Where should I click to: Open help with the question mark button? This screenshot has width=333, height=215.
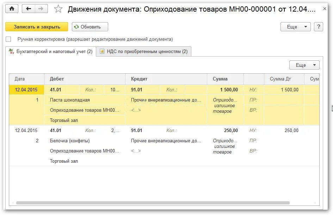319,27
